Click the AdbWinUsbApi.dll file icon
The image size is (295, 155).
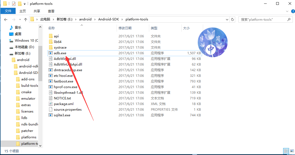(50, 64)
